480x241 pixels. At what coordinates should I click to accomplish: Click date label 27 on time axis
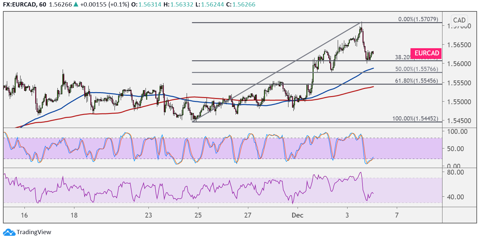248,215
